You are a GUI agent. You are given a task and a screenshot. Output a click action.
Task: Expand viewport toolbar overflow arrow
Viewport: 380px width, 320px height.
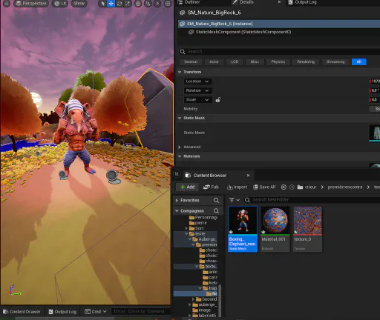157,4
